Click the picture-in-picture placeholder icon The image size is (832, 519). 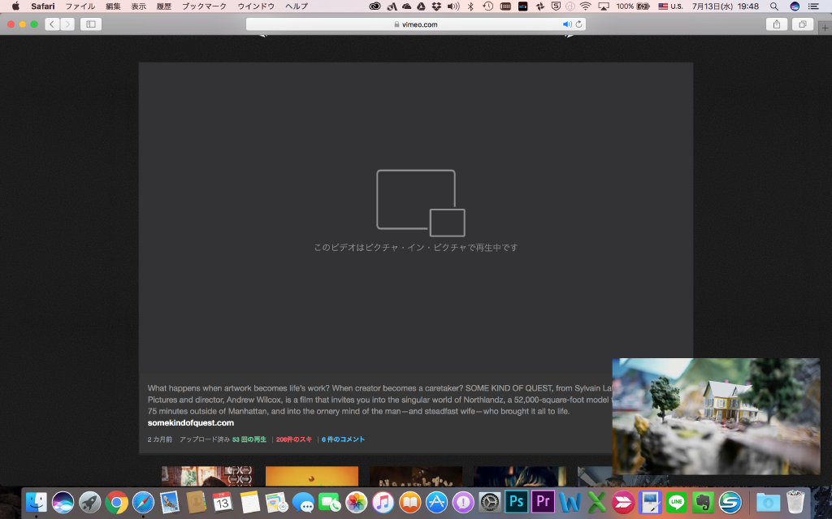pos(421,203)
